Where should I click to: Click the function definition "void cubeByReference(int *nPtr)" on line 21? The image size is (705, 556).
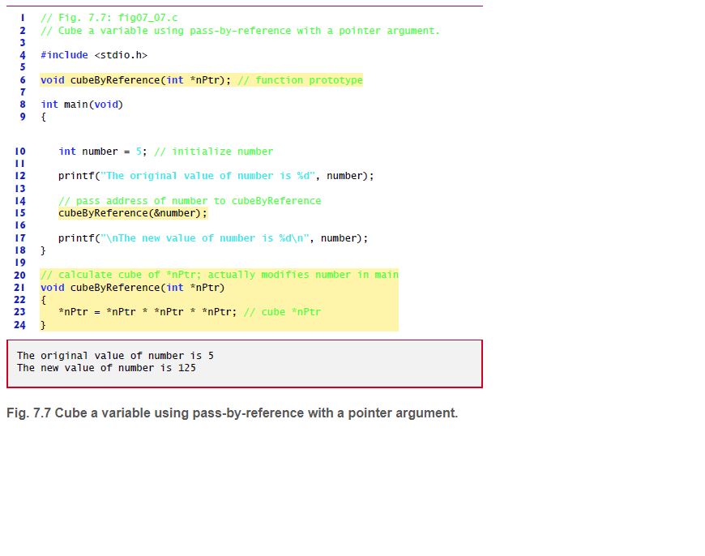click(132, 288)
